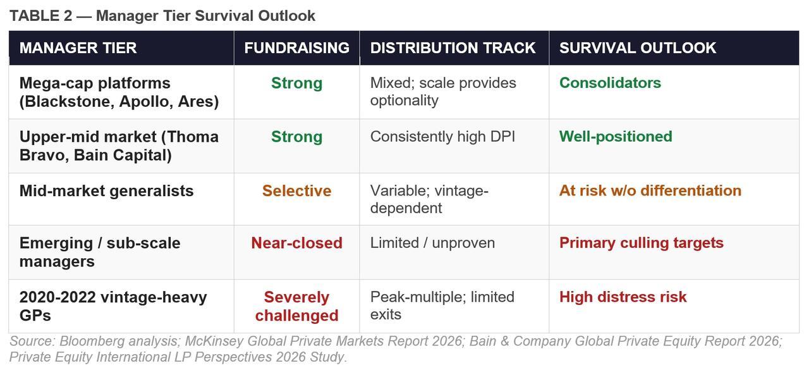The height and width of the screenshot is (377, 809).
Task: Click the High distress risk cell
Action: [623, 297]
